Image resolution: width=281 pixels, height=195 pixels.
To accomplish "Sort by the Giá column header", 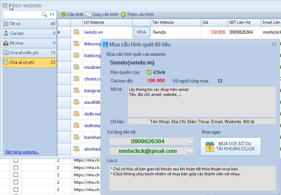I will point(214,22).
